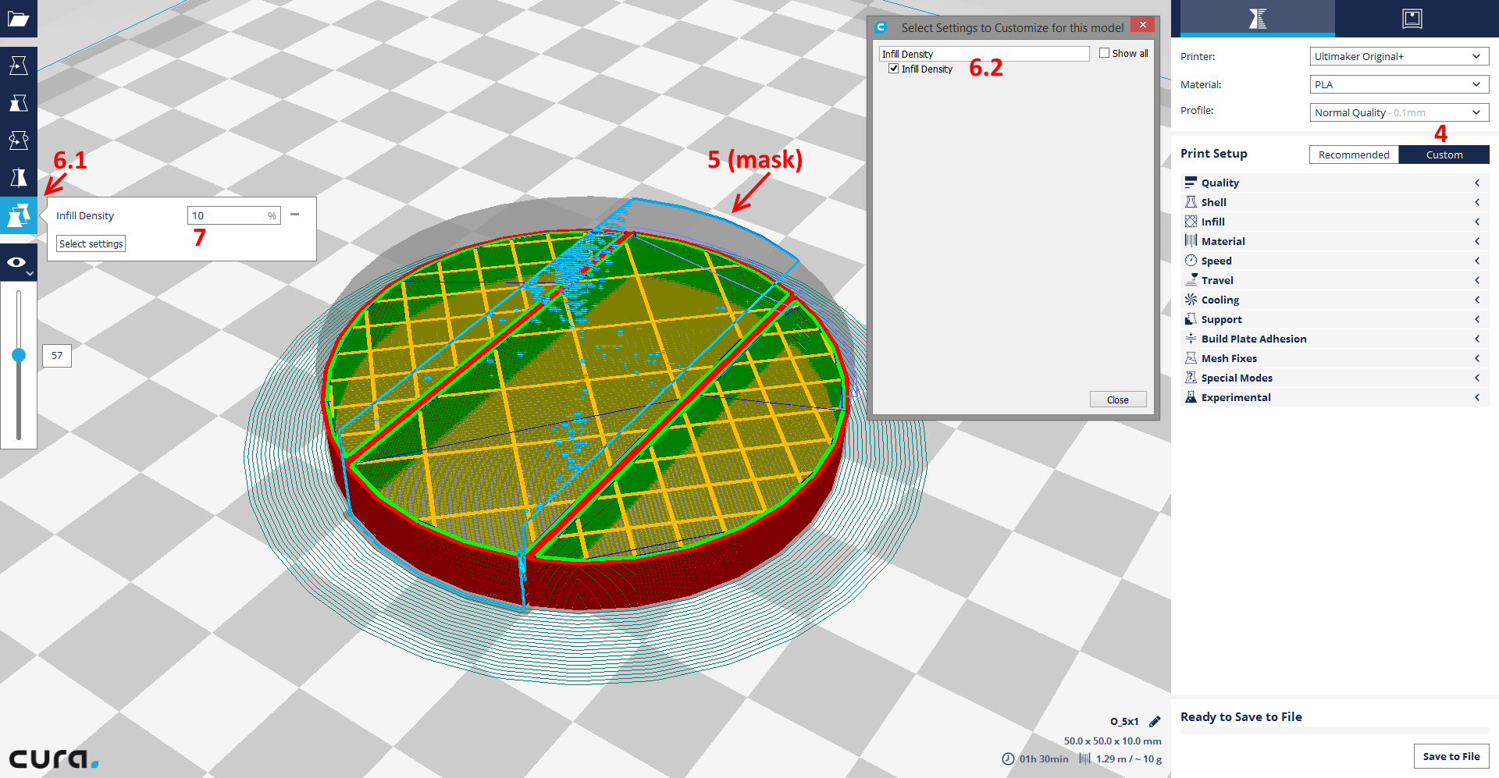Click the Select settings button
Viewport: 1499px width, 778px height.
click(x=91, y=243)
